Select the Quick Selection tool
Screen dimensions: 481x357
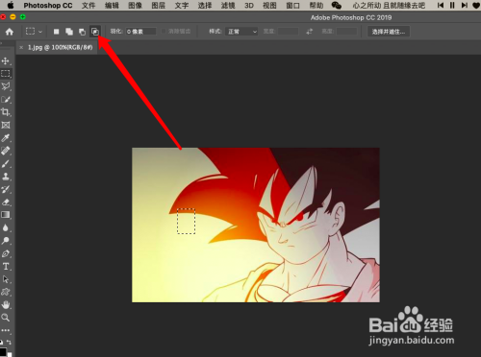tap(6, 100)
